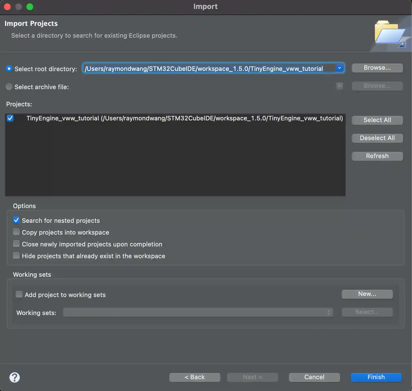Click the Select... working sets button
Viewport: 412px width, 391px height.
[367, 312]
